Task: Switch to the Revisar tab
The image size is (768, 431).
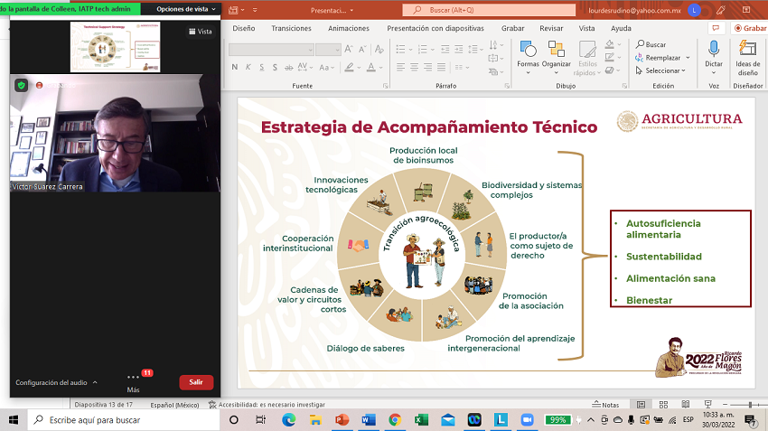Action: click(x=551, y=28)
